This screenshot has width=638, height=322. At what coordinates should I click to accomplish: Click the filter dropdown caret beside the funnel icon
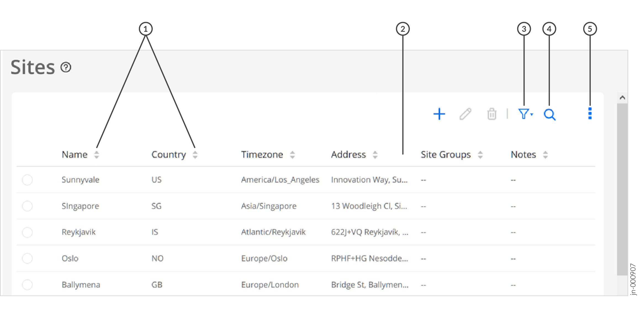point(532,114)
